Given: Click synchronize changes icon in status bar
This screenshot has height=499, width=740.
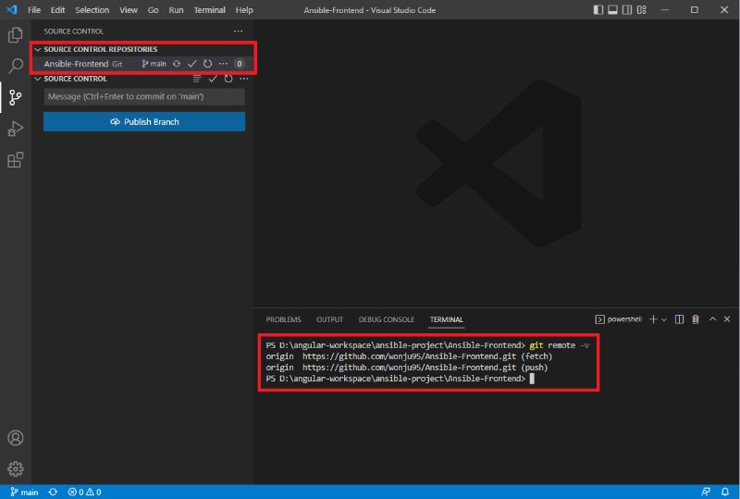Looking at the screenshot, I should point(53,492).
